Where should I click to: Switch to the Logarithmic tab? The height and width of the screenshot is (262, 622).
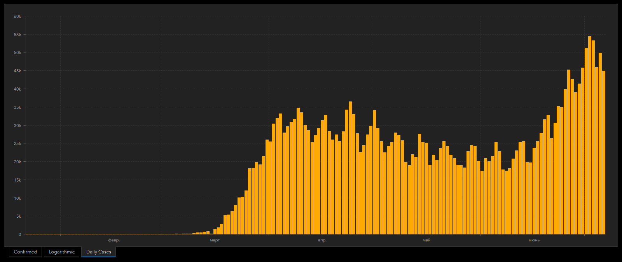(x=61, y=252)
